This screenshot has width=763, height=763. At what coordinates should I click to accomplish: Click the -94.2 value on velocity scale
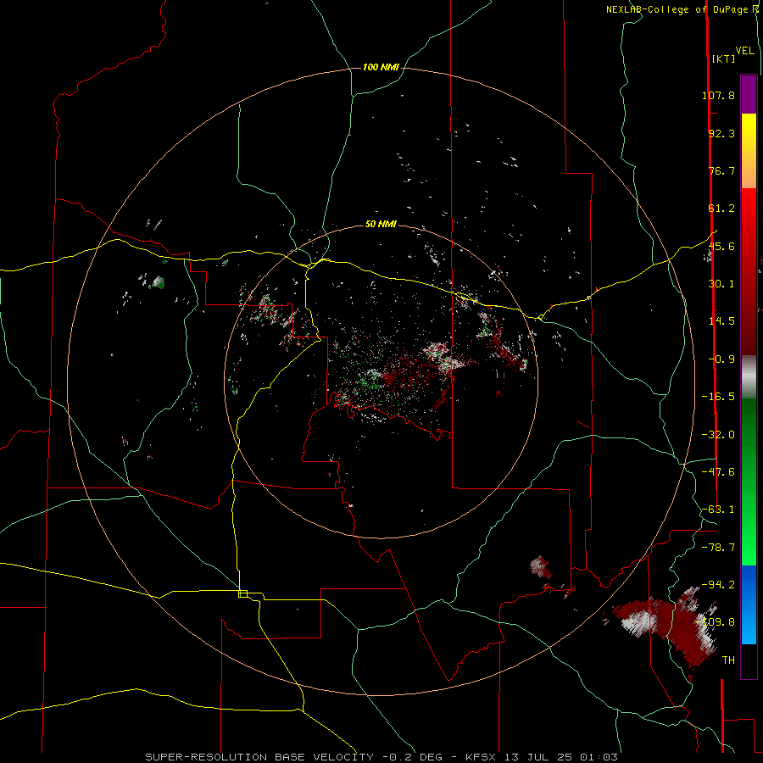click(x=718, y=585)
